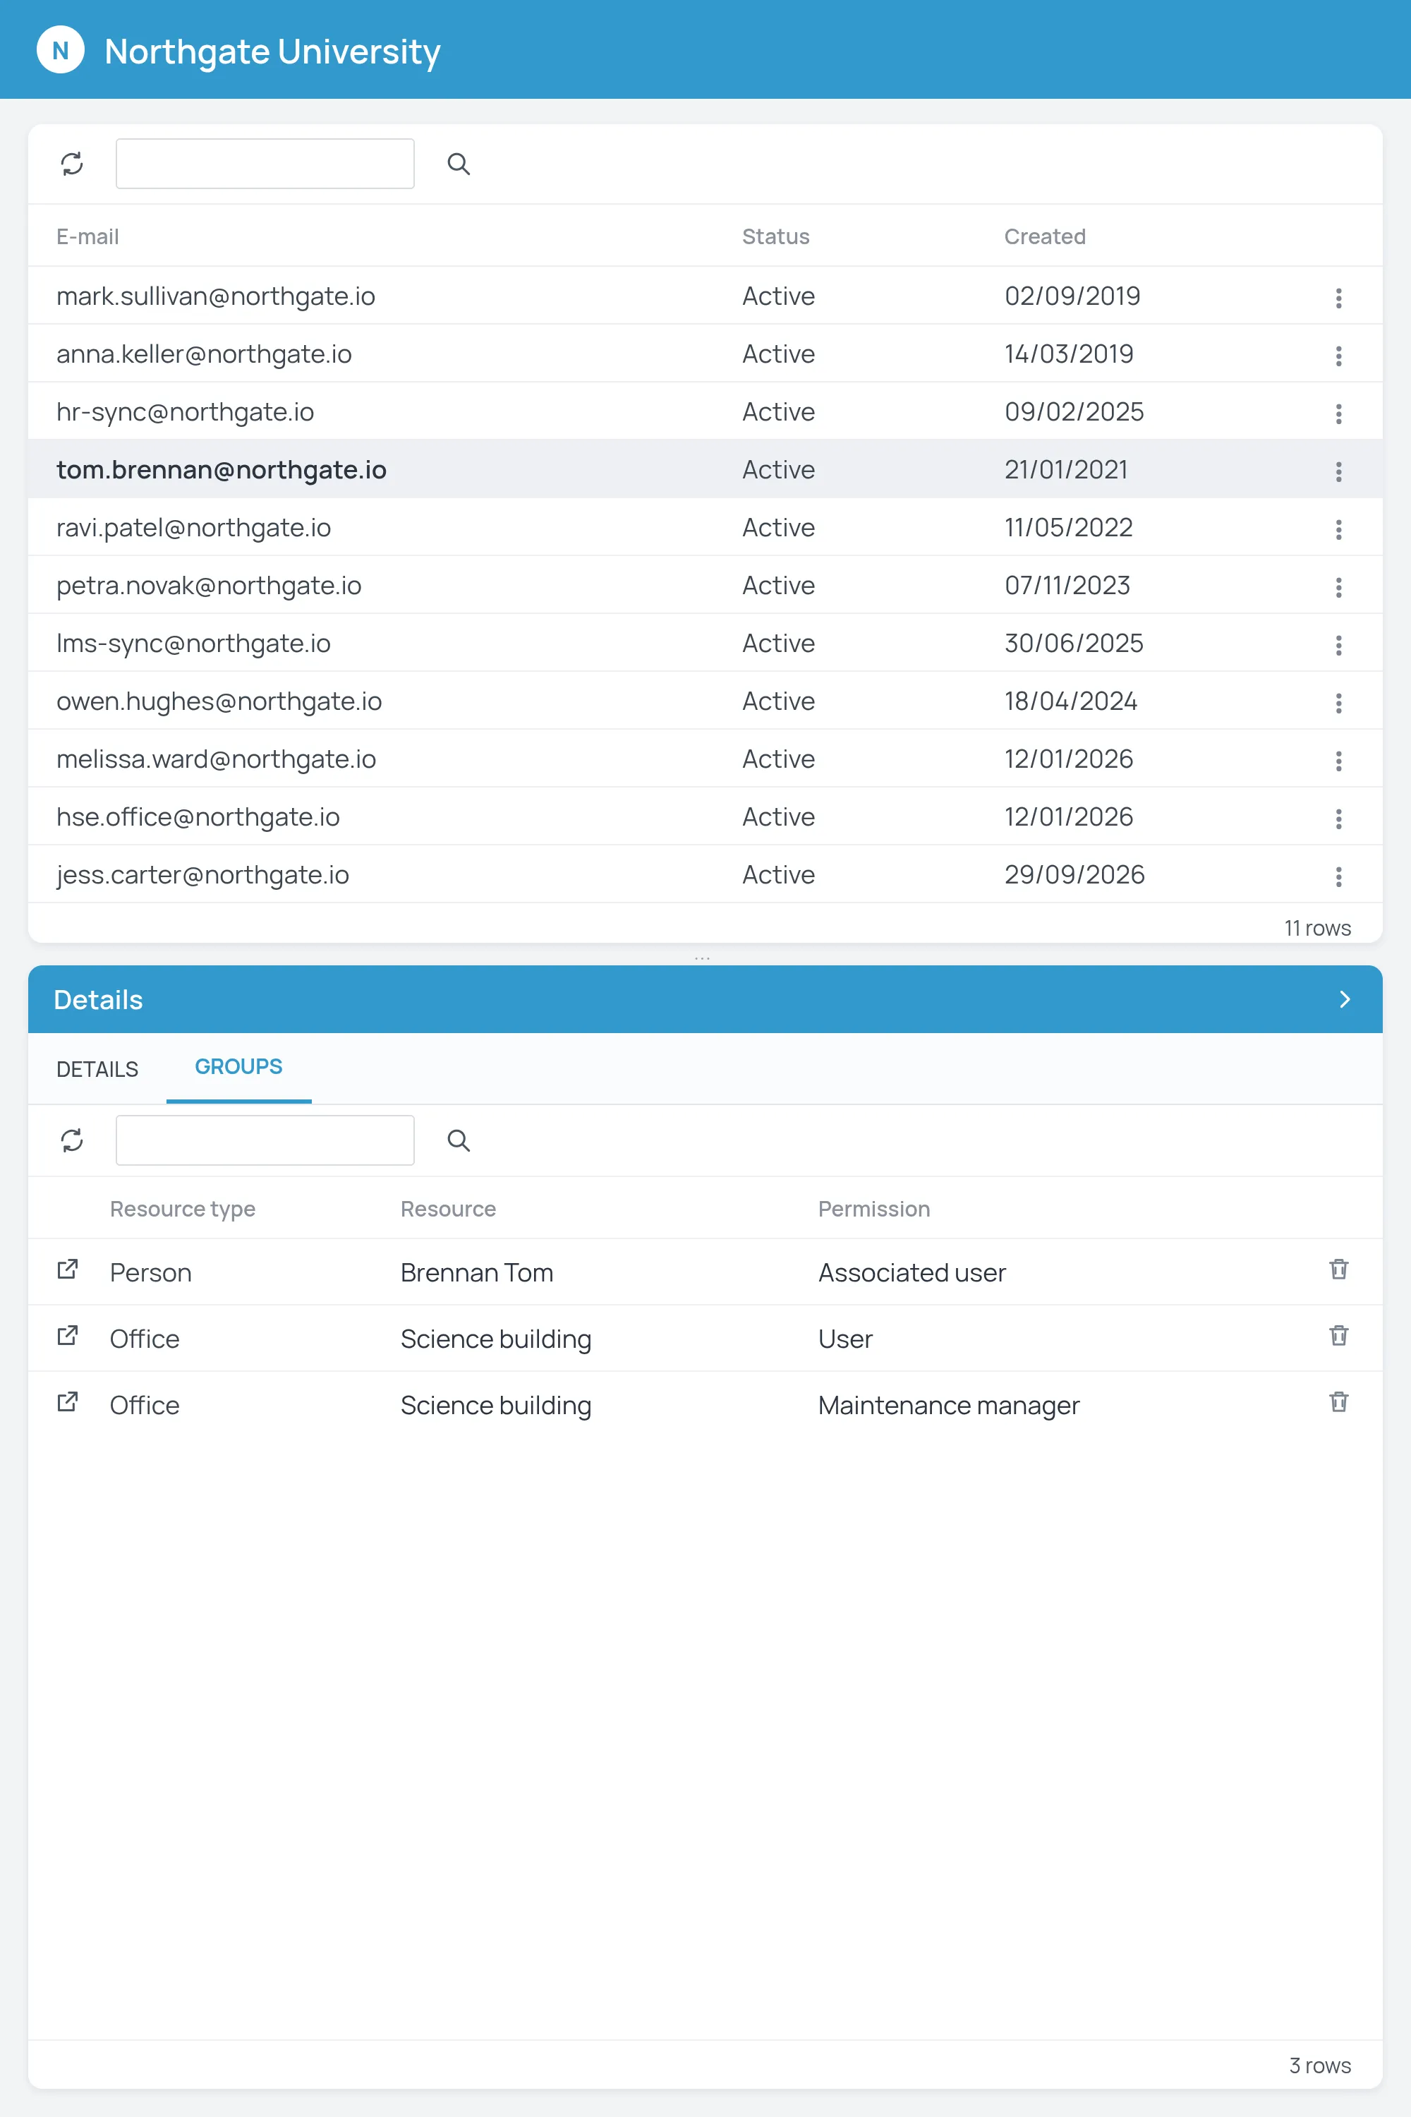Click the panel splitter dots handle
Image resolution: width=1411 pixels, height=2117 pixels.
point(702,958)
